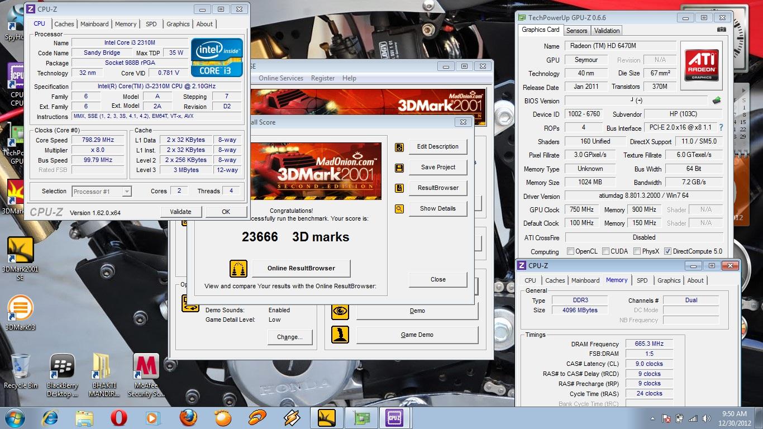Show hidden icons in the system tray

(x=653, y=418)
